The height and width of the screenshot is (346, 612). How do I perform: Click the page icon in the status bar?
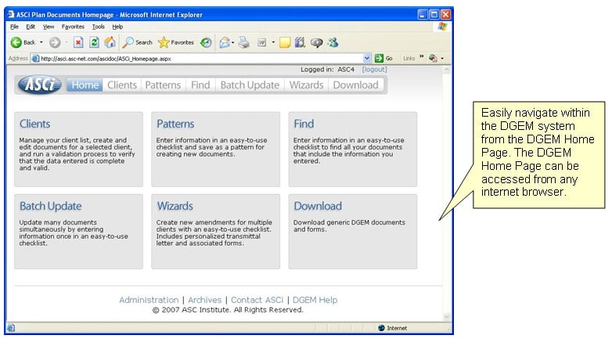[x=11, y=328]
